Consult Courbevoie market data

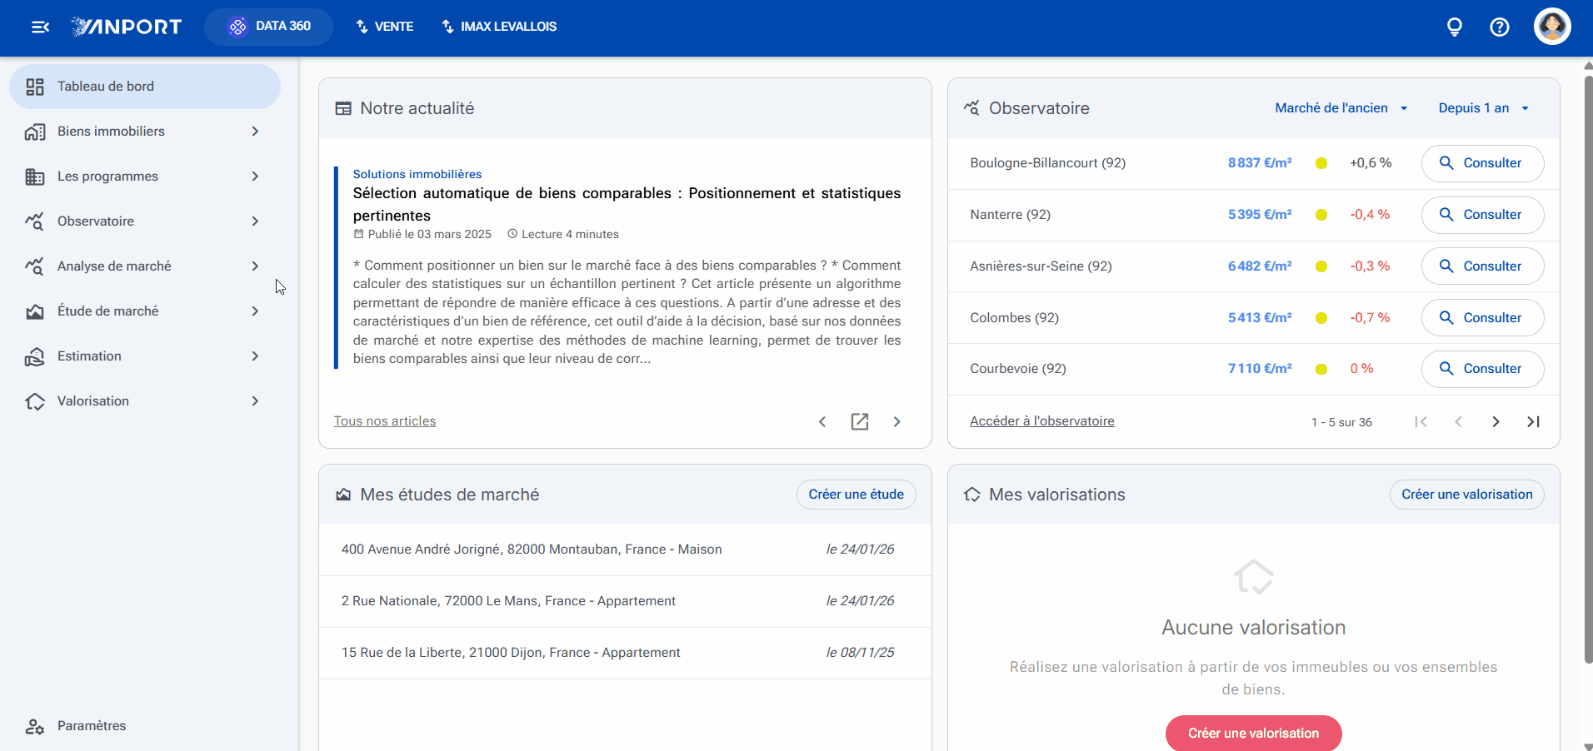click(x=1482, y=369)
